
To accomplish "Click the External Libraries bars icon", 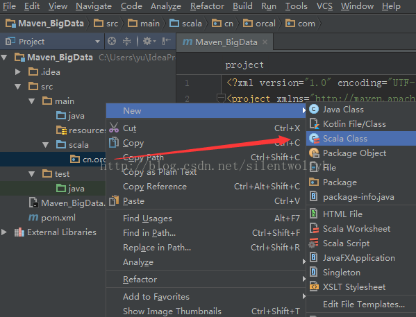I will 19,232.
